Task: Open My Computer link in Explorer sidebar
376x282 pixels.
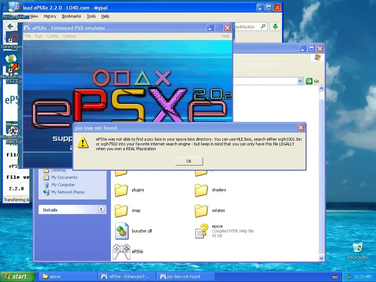Action: 63,185
